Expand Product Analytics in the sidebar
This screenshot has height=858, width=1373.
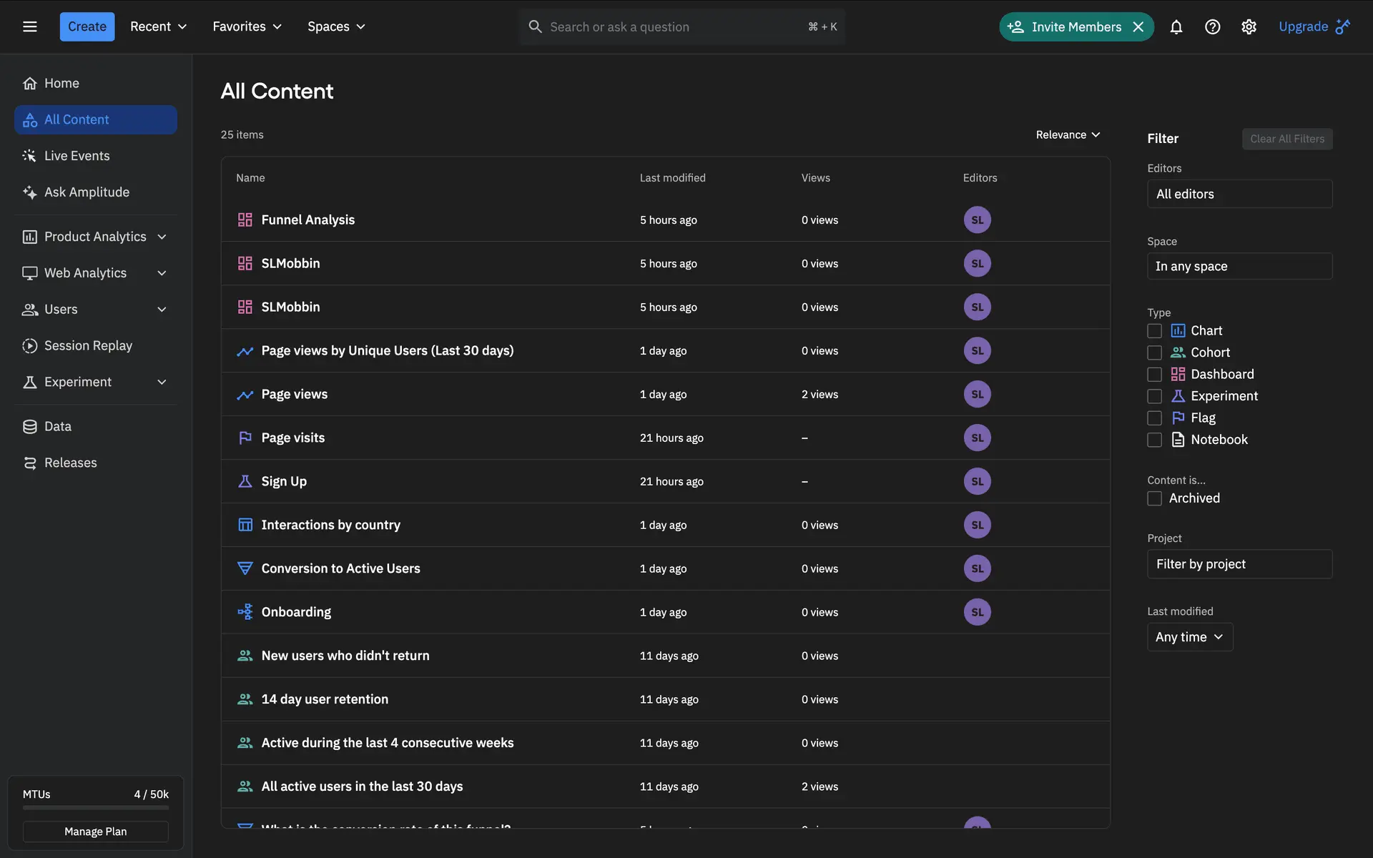(x=95, y=237)
